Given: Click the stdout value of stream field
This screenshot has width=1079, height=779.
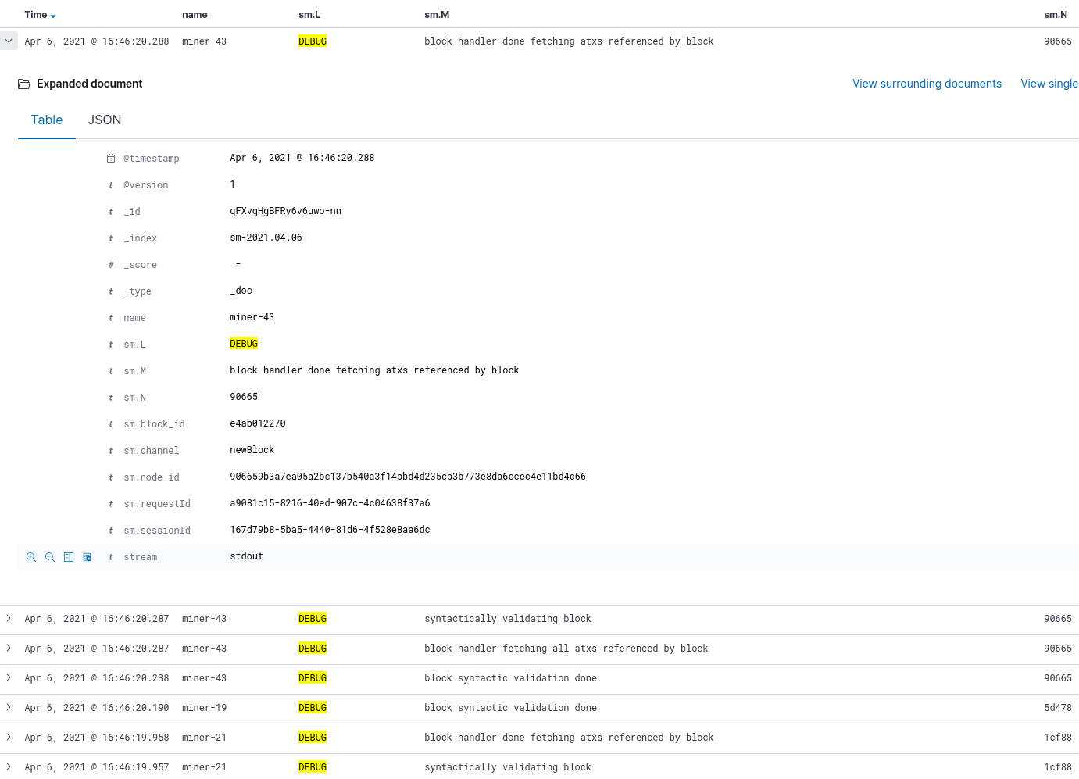Looking at the screenshot, I should coord(246,556).
